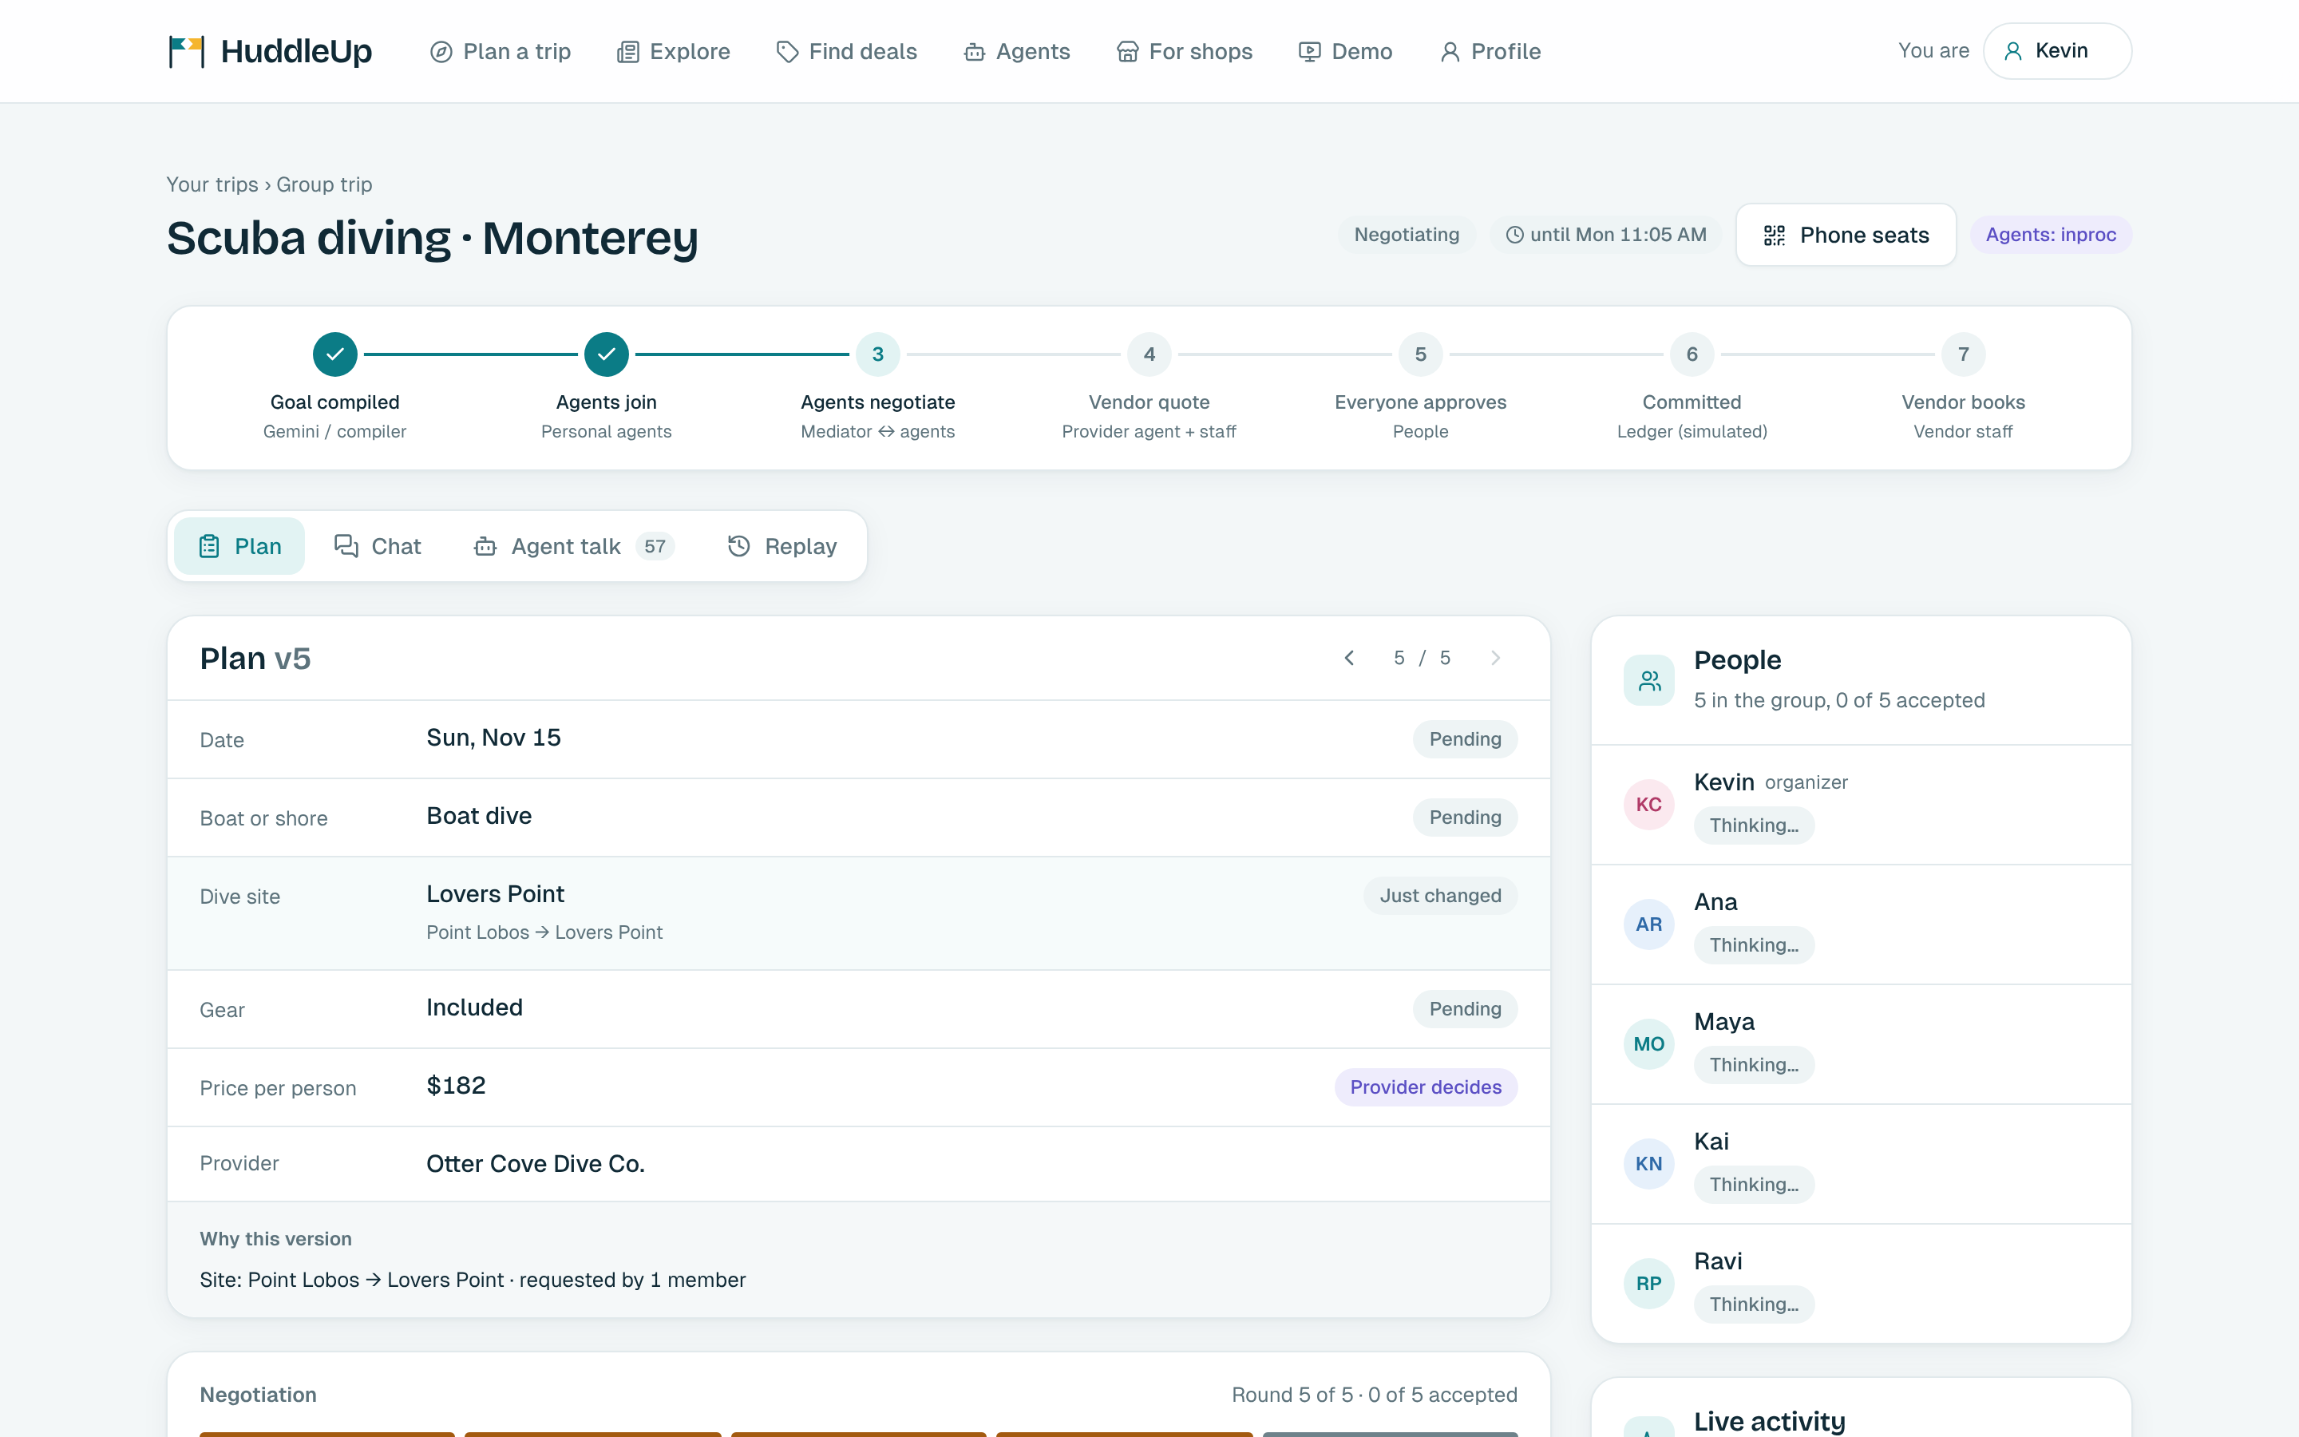This screenshot has width=2299, height=1437.
Task: Select step 3 Agents negotiate circle
Action: pos(878,354)
